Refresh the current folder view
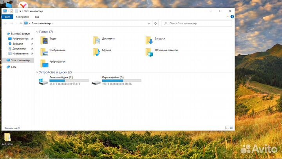 [155, 23]
